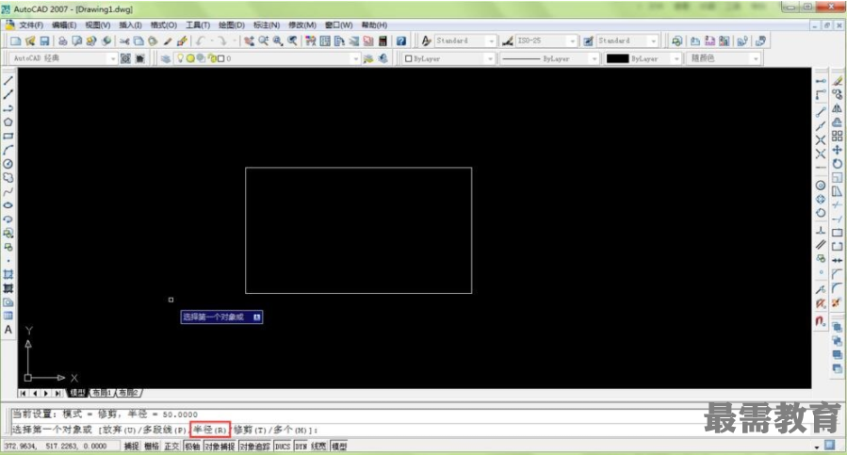Viewport: 847px width, 455px height.
Task: Open the QuickCalc calculator icon
Action: 383,41
